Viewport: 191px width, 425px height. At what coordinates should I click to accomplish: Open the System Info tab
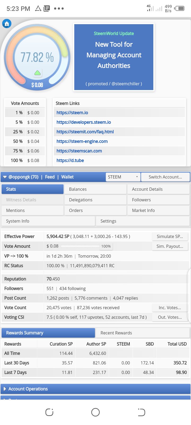click(48, 221)
